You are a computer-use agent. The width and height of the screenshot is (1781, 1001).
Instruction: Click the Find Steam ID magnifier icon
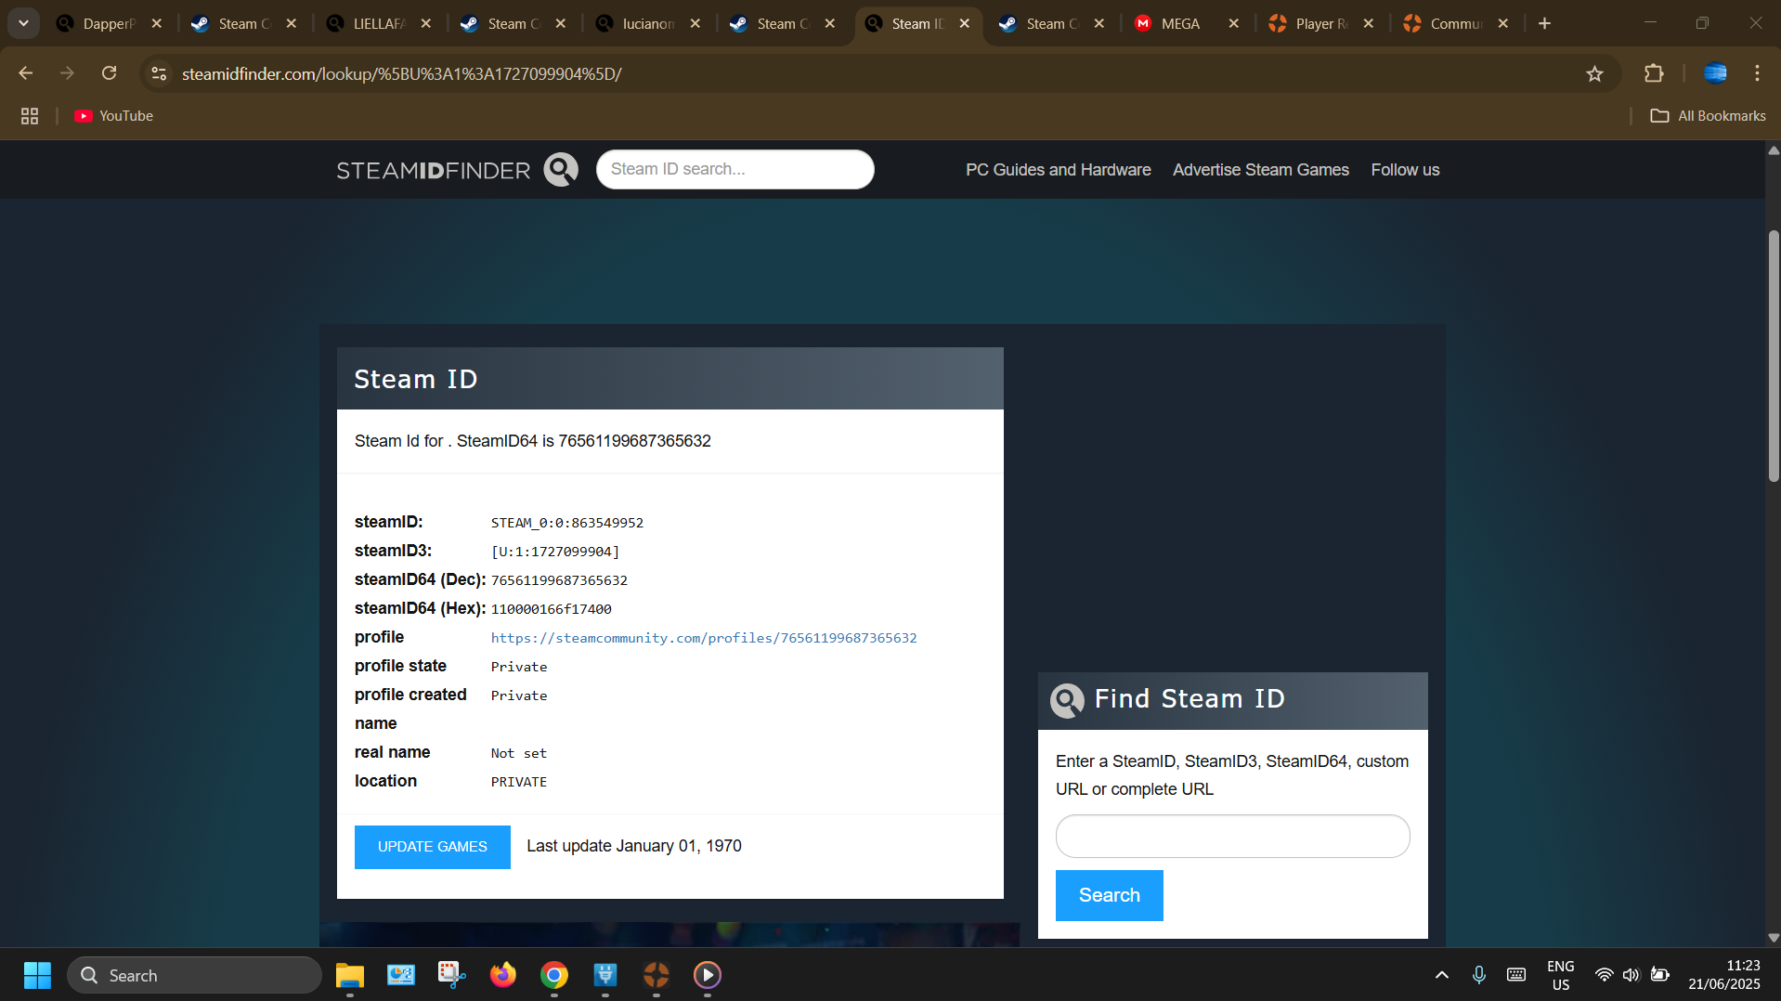coord(1067,700)
